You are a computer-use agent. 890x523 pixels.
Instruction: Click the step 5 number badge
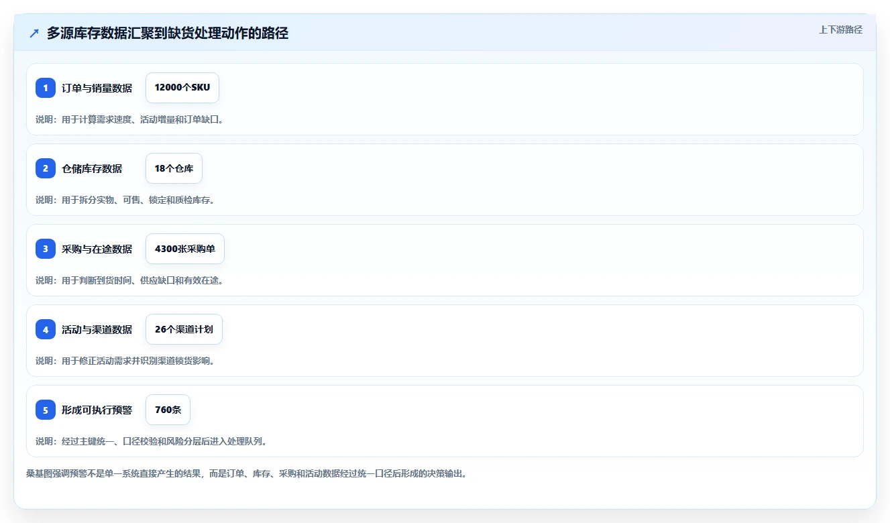46,410
